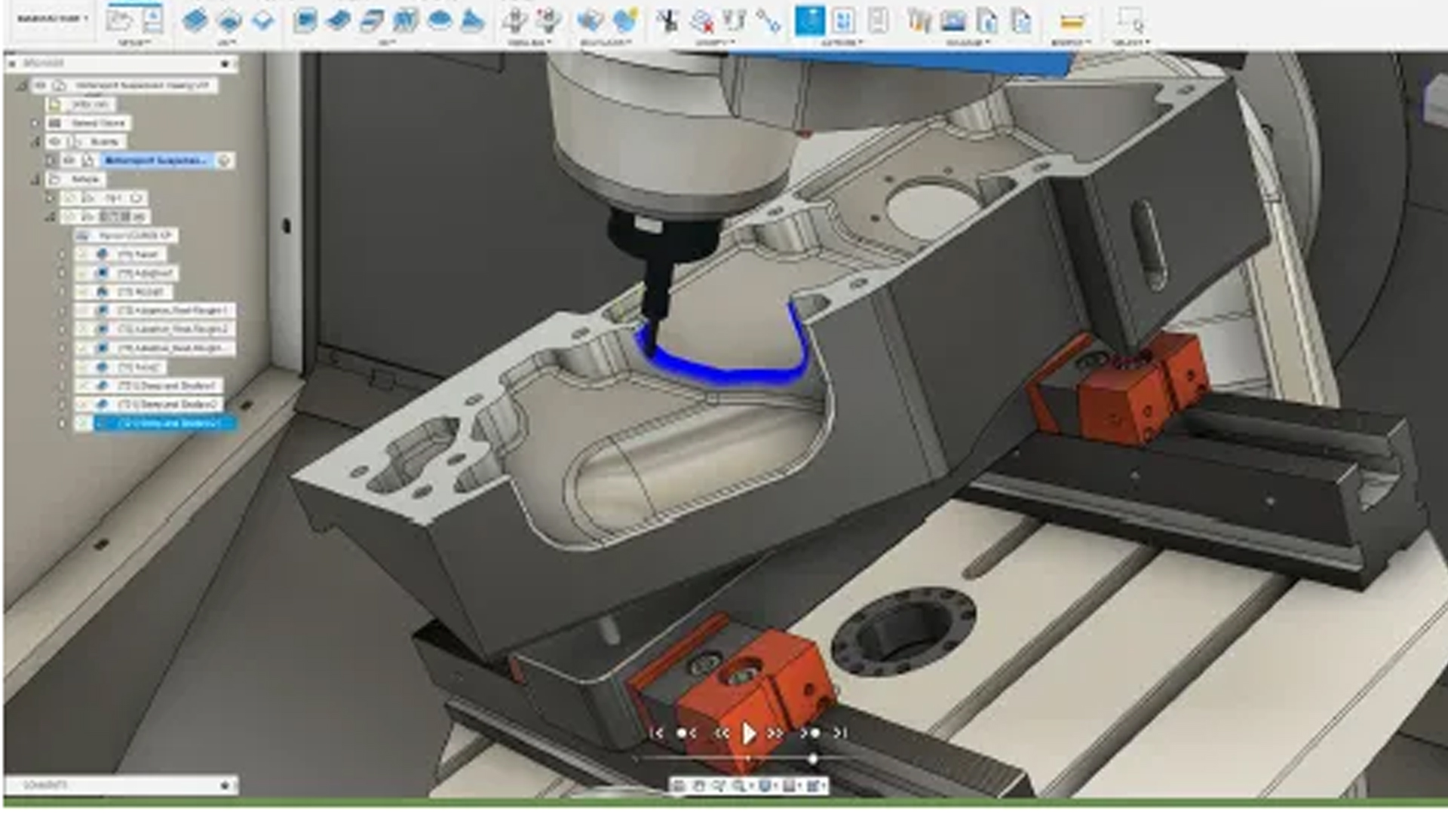Open the Actions toolbar group menu

point(842,43)
